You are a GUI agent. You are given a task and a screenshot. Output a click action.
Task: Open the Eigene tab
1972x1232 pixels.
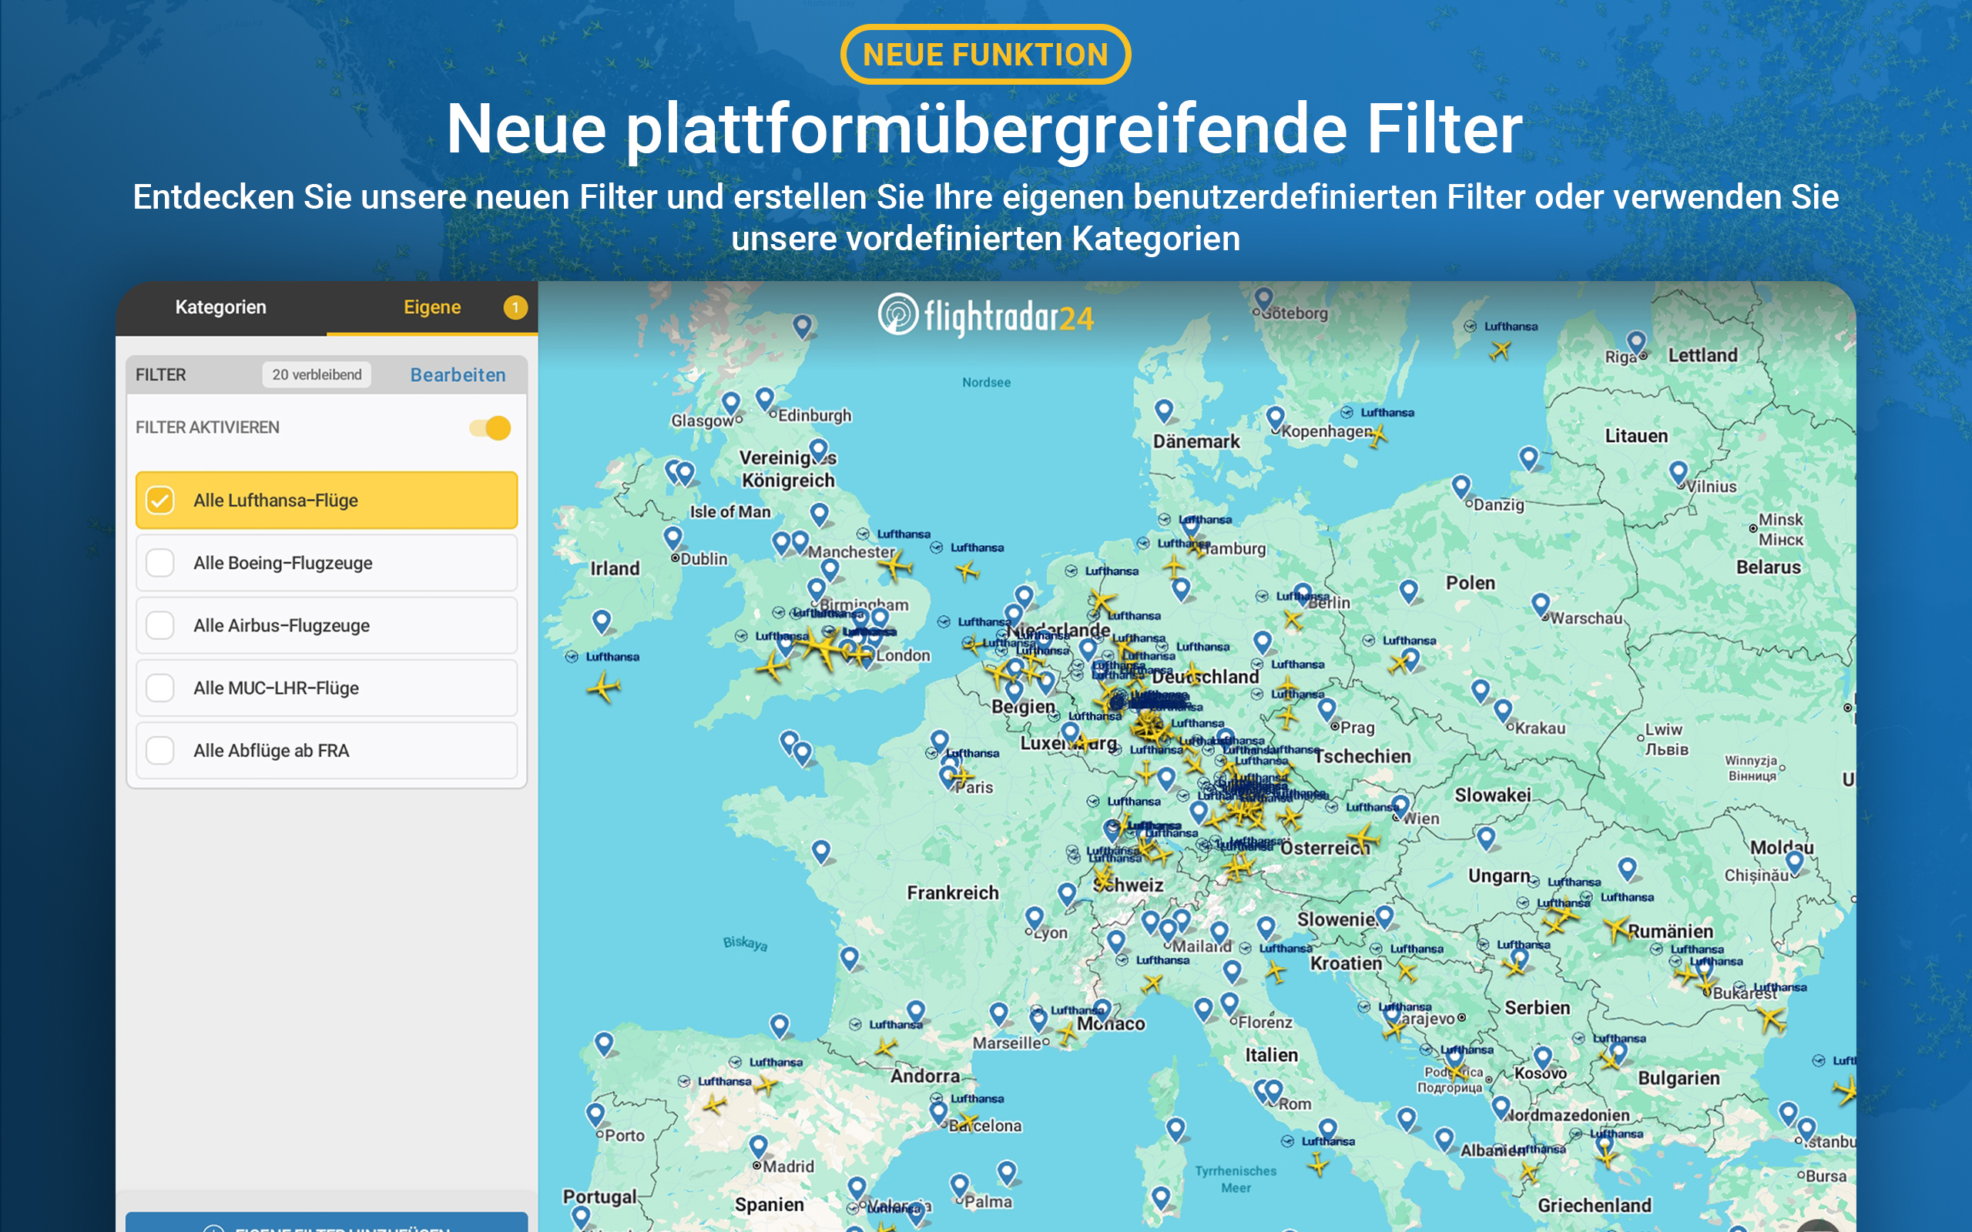tap(432, 307)
